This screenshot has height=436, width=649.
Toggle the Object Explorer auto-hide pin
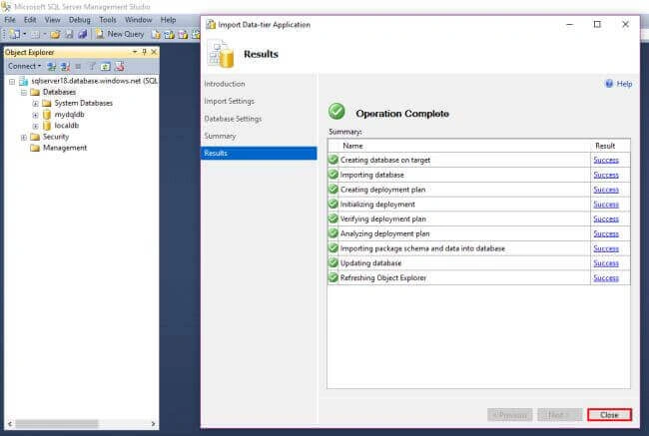click(x=144, y=52)
